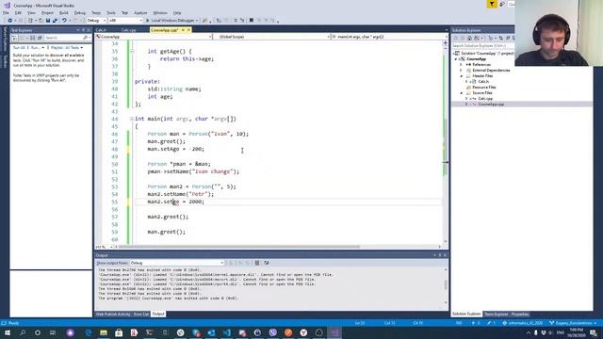Click the Undo arrow in the toolbar
Viewport: 603px width, 339px height.
[x=64, y=21]
